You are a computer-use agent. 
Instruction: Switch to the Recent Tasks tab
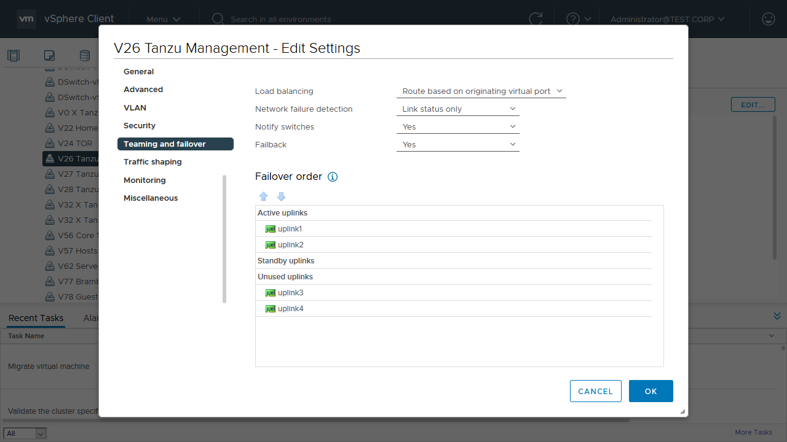(x=36, y=318)
